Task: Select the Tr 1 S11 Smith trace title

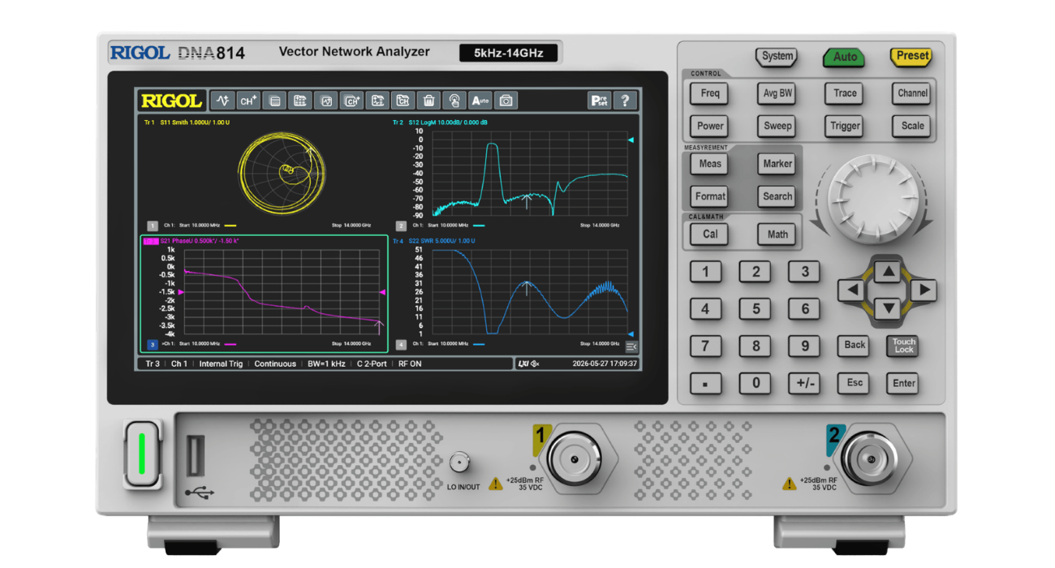Action: (x=187, y=123)
